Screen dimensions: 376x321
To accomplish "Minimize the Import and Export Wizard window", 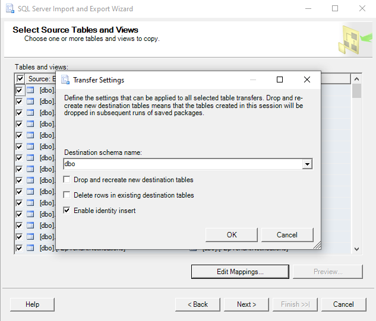I will (308, 8).
